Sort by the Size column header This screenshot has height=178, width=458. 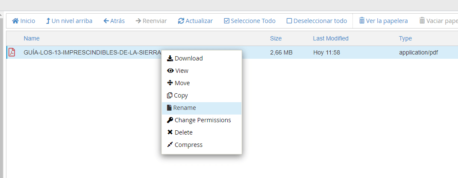276,38
